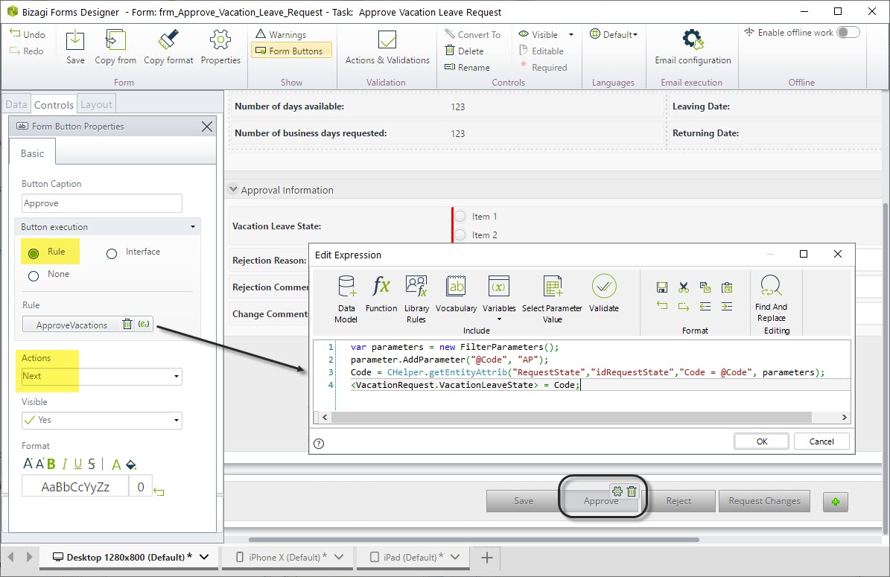The height and width of the screenshot is (577, 890).
Task: Insert from Data Model in Edit Expression
Action: (x=346, y=299)
